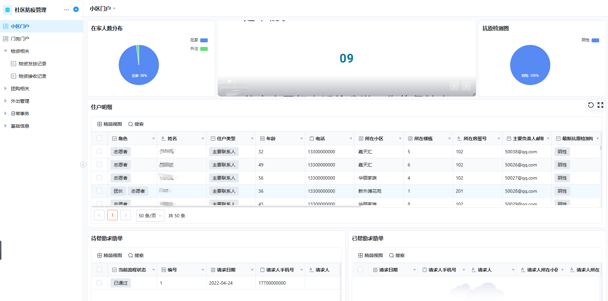608x301 pixels.
Task: Expand 住户明细 panel to fullscreen
Action: (600, 105)
